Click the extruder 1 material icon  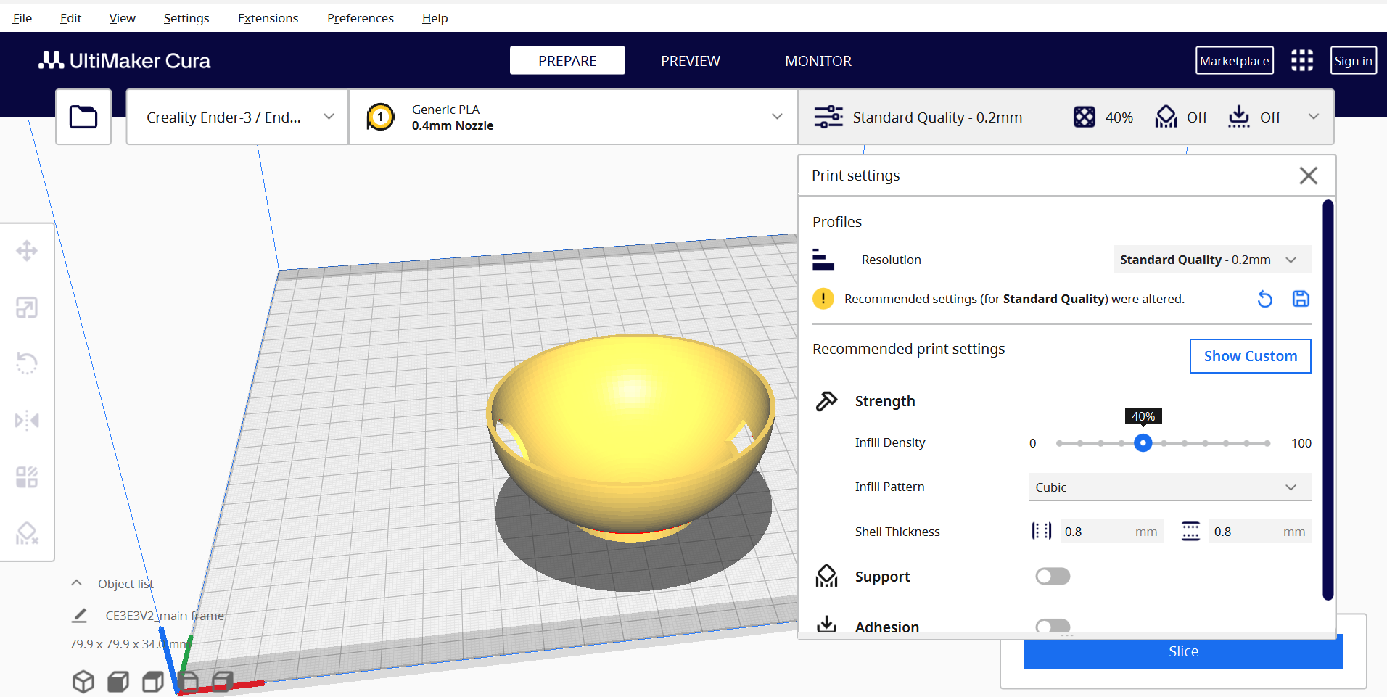380,117
